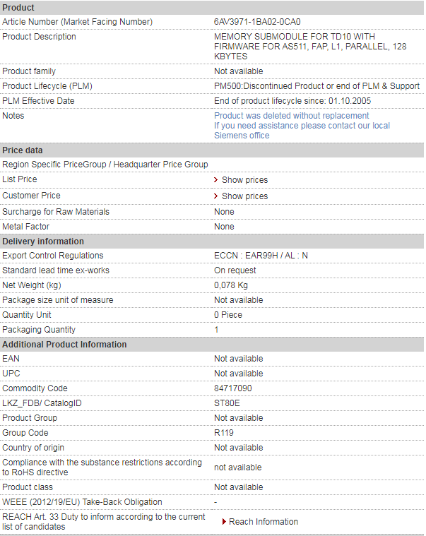The height and width of the screenshot is (536, 426).
Task: Show prices for the List Price row
Action: [244, 180]
